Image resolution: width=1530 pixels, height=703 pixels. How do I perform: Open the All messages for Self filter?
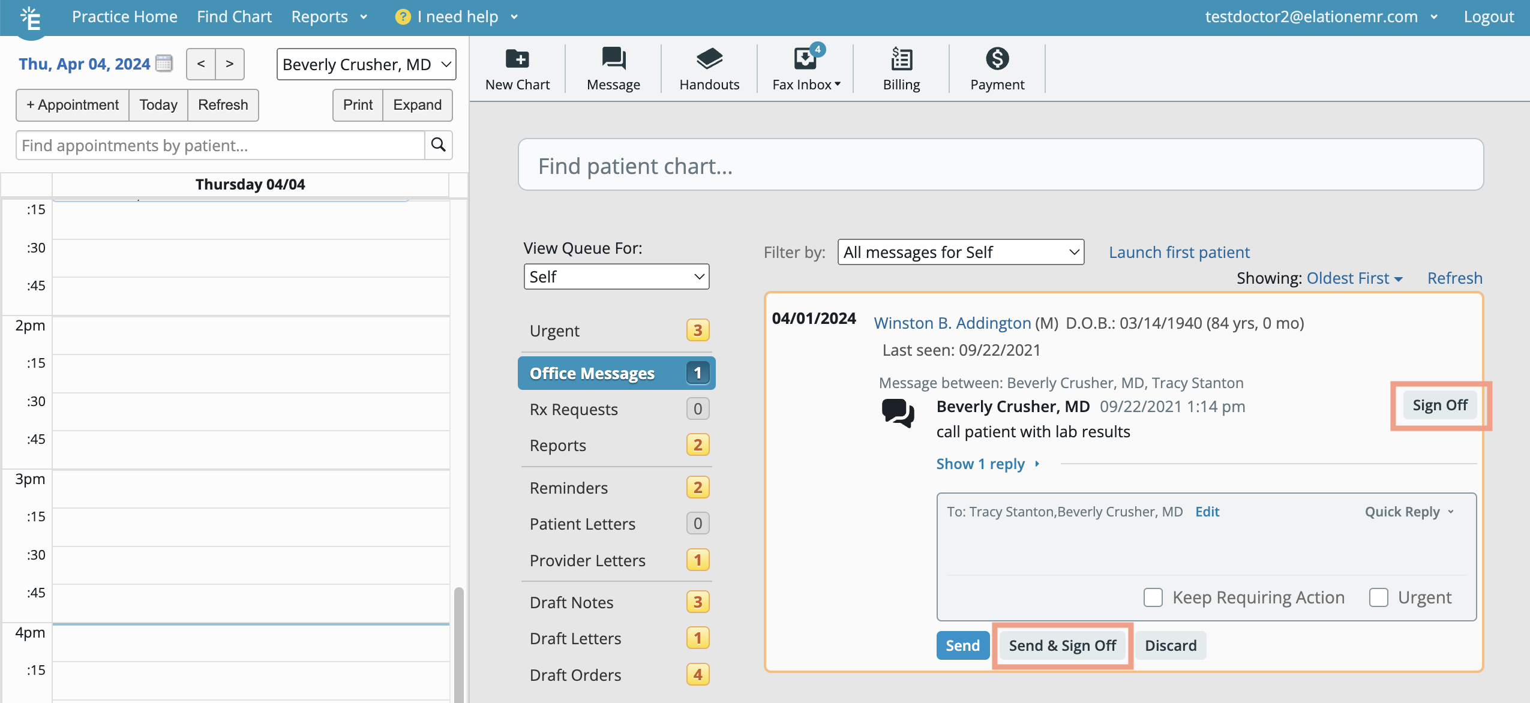(959, 252)
